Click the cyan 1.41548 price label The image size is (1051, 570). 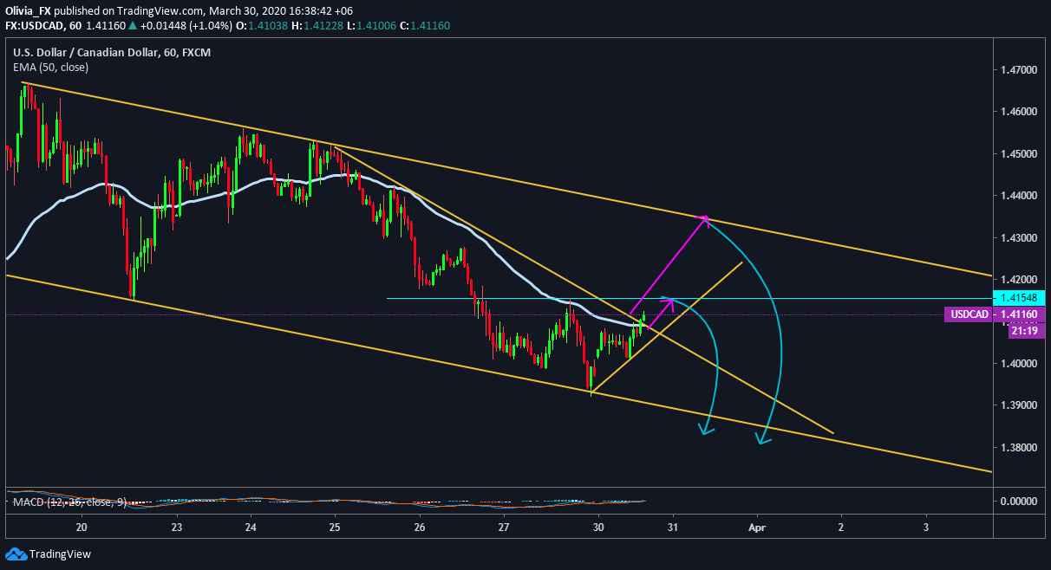[x=1019, y=297]
